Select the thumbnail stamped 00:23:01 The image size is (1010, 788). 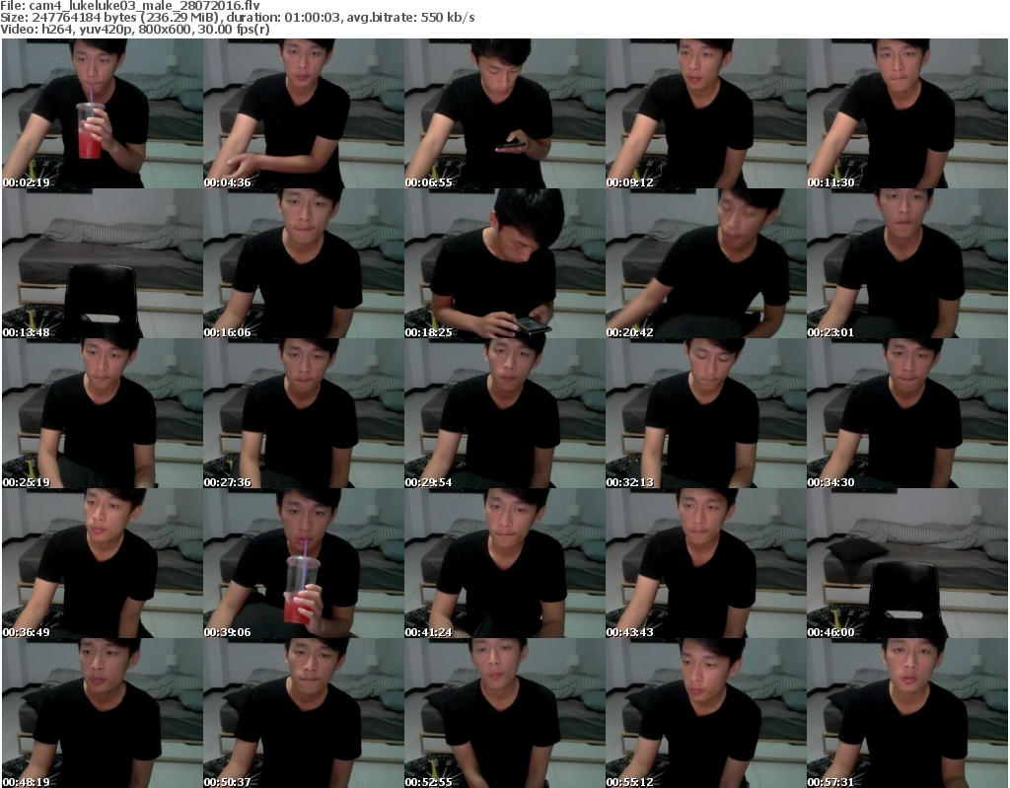(x=907, y=263)
